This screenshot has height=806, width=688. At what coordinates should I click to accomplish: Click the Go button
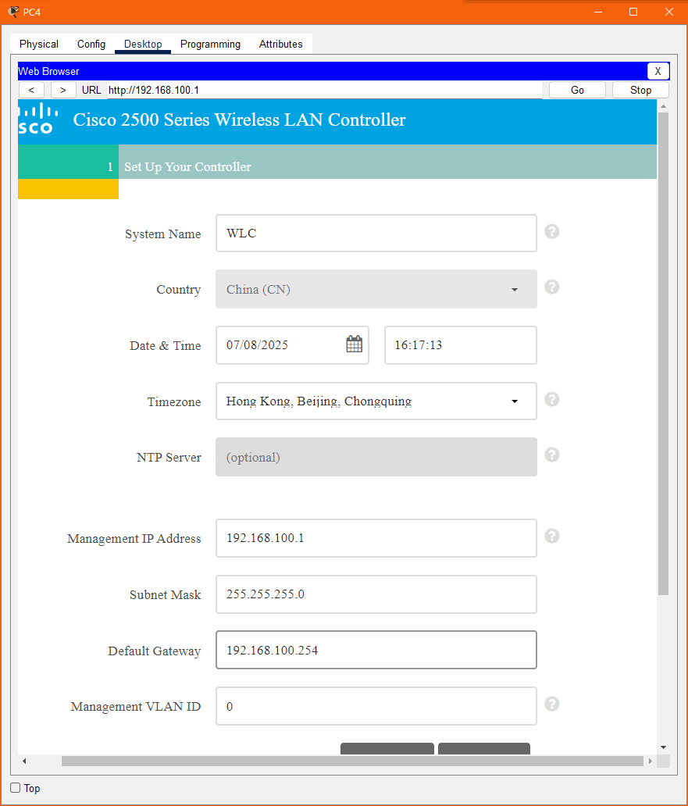coord(577,90)
